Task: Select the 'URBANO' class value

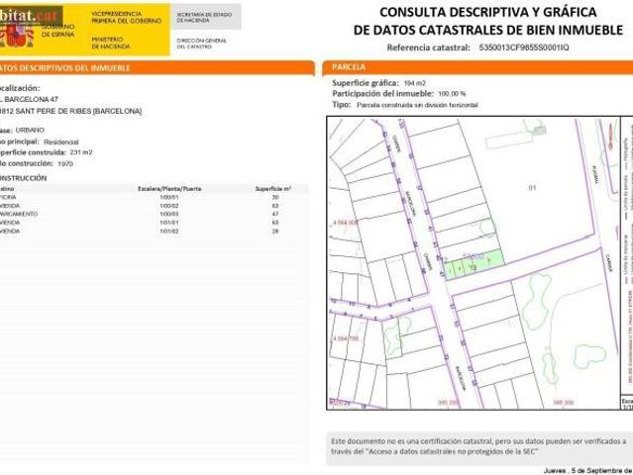Action: pyautogui.click(x=30, y=131)
